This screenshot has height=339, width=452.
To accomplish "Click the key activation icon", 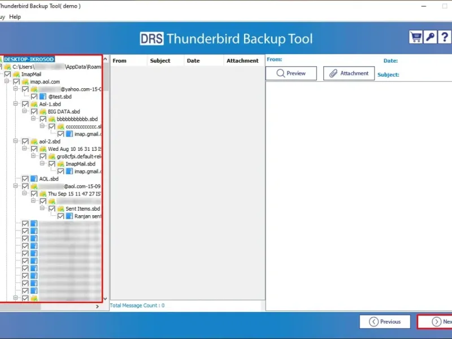I will click(430, 37).
